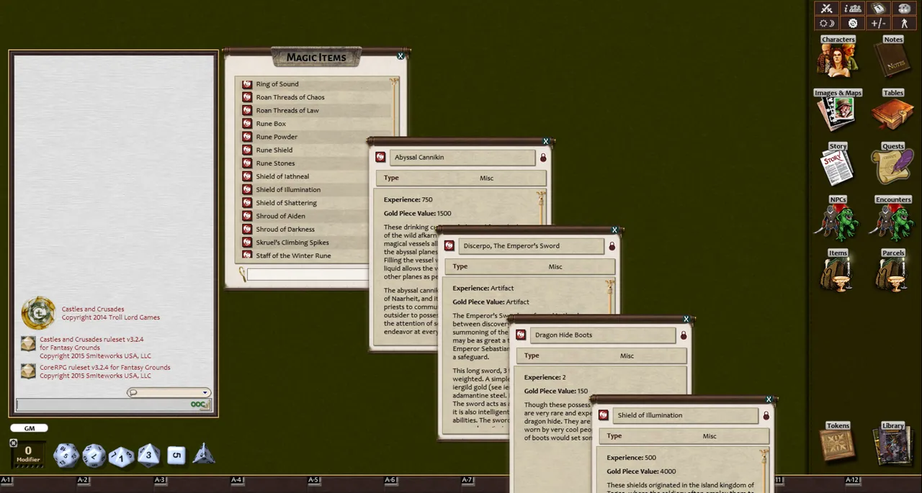
Task: Toggle lock on Shield of Illumination window
Action: click(766, 415)
